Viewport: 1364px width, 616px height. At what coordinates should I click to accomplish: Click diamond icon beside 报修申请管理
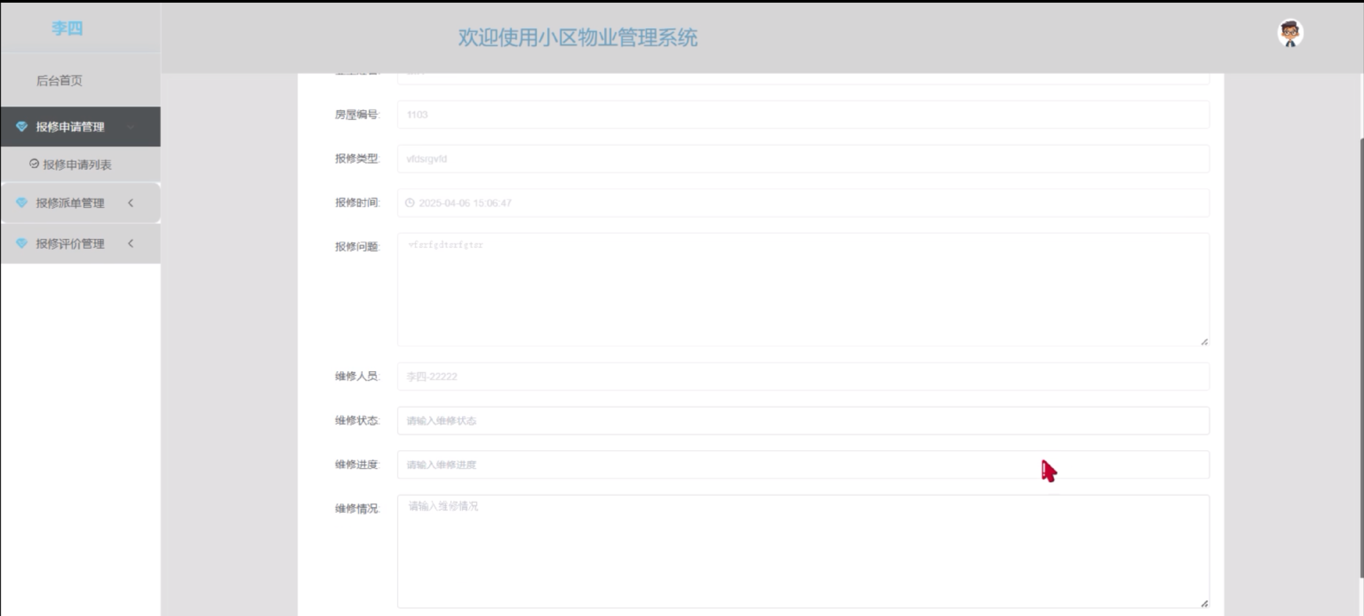22,126
